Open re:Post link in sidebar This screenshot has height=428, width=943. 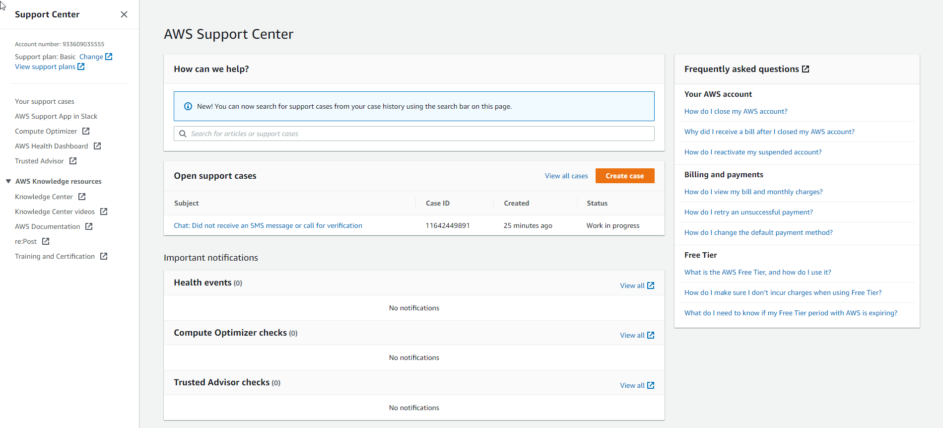pyautogui.click(x=26, y=241)
